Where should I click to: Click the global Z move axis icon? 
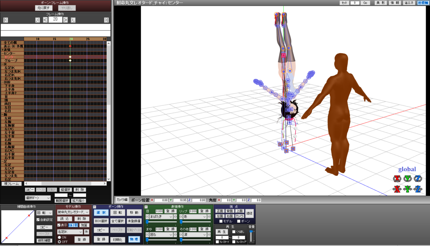pyautogui.click(x=417, y=189)
